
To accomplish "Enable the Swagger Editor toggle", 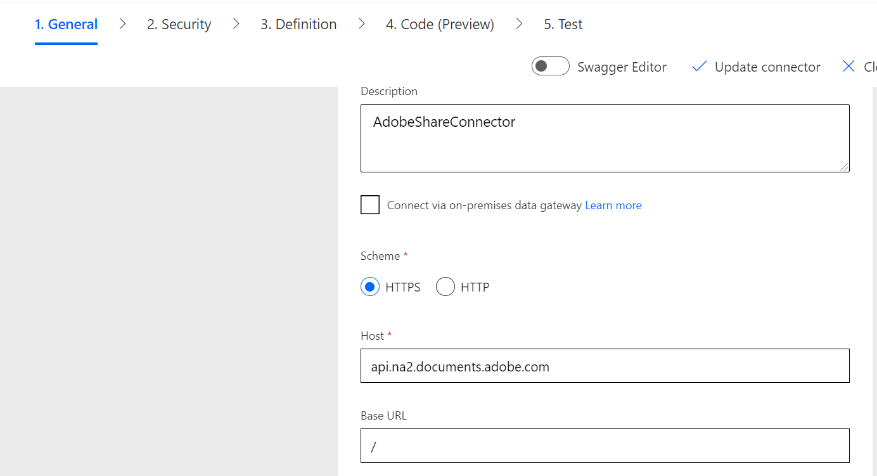I will click(550, 66).
